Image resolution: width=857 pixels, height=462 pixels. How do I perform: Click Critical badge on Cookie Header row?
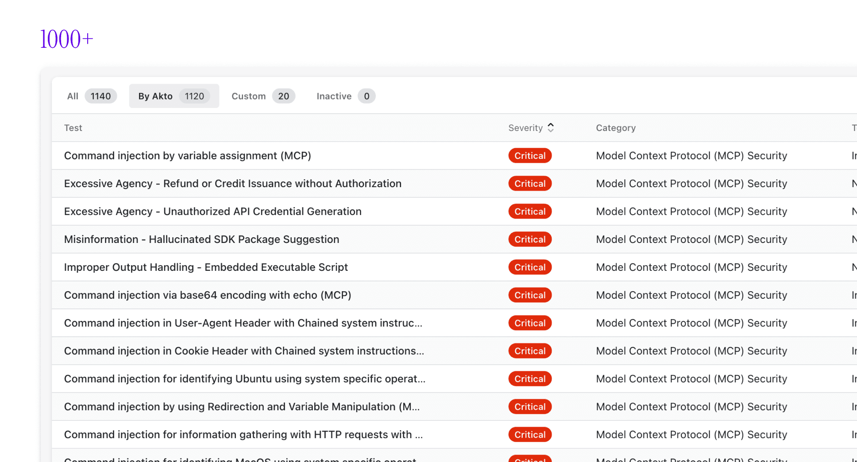point(530,351)
